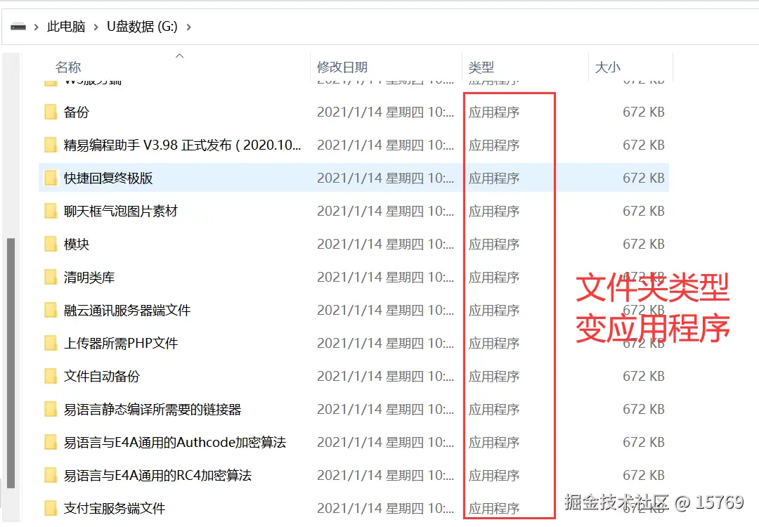The width and height of the screenshot is (759, 527).
Task: Click the drive icon in the address bar
Action: click(17, 24)
